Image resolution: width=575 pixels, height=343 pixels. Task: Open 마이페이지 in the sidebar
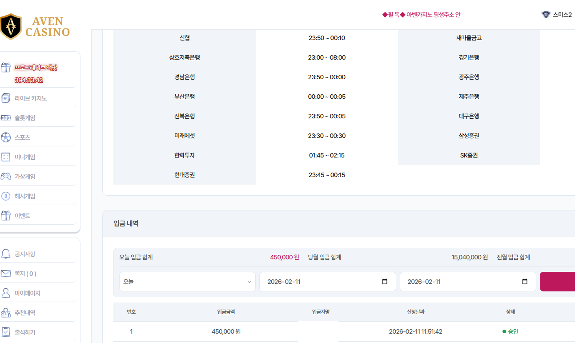click(28, 293)
